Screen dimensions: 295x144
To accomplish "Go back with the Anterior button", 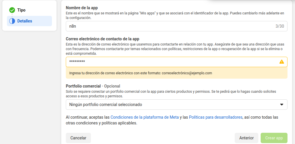I will coord(247,138).
